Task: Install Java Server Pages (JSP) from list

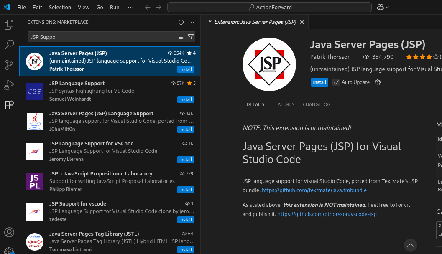Action: coord(186,69)
